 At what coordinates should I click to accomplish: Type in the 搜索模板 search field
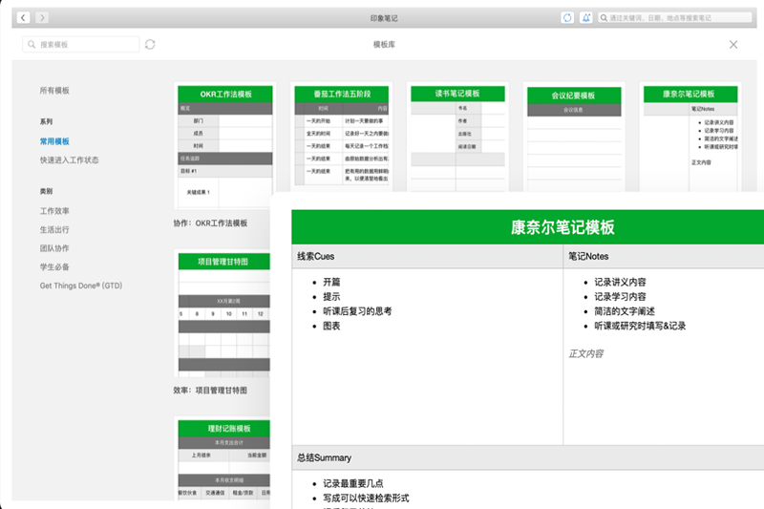point(86,45)
